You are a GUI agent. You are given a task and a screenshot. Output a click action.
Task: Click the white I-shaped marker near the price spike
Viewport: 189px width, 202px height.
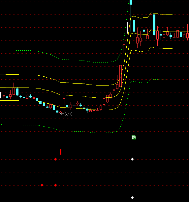click(x=128, y=28)
